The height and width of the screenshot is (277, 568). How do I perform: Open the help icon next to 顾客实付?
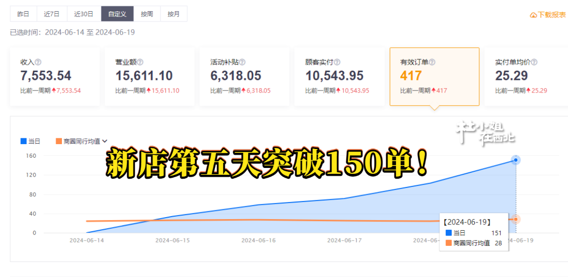coord(337,62)
